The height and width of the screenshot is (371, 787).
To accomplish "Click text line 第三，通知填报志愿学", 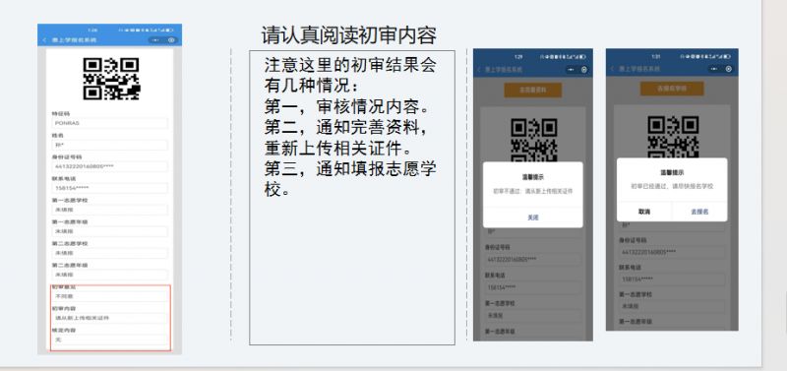I will [x=350, y=169].
